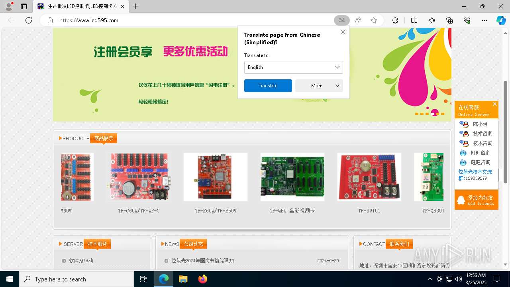Click the address bar URL field
This screenshot has width=510, height=287.
(x=191, y=20)
